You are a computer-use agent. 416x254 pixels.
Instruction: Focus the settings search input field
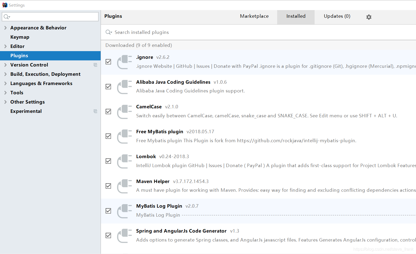50,17
